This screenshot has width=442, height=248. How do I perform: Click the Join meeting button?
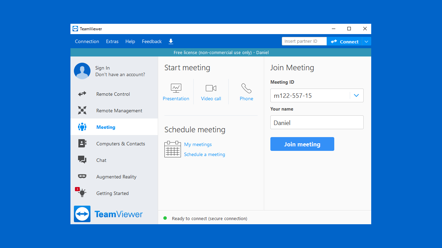tap(302, 144)
